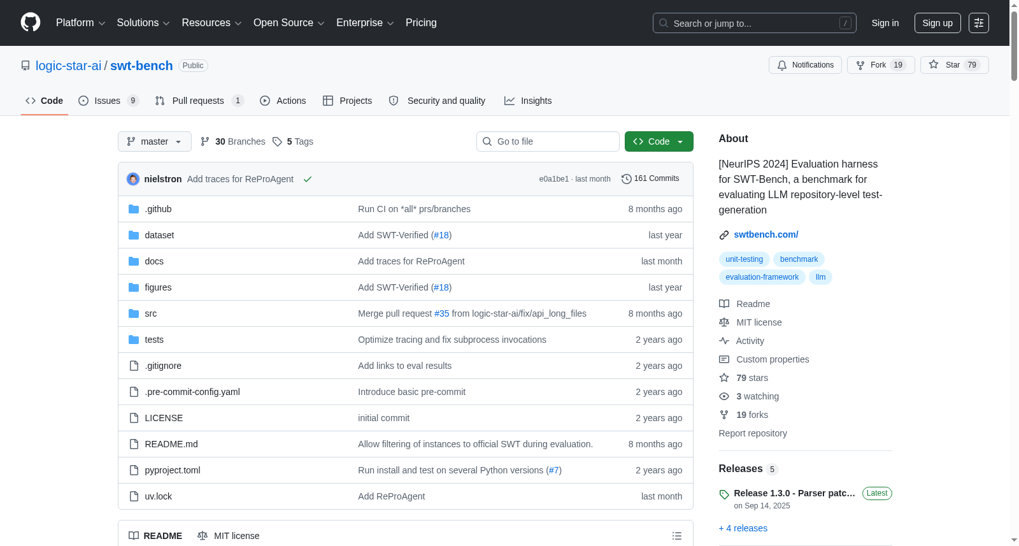Open the README outline list icon
1019x546 pixels.
pos(677,536)
